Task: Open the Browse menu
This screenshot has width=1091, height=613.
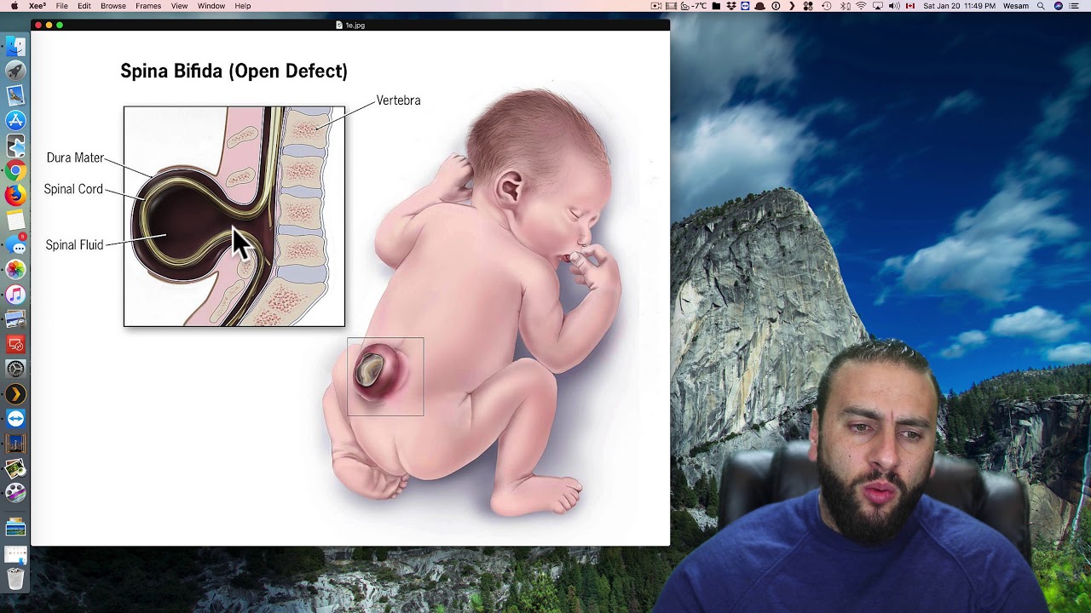Action: point(113,6)
